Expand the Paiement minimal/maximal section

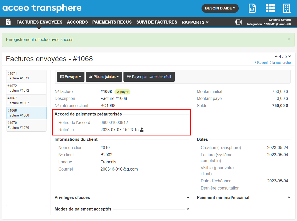(289, 198)
